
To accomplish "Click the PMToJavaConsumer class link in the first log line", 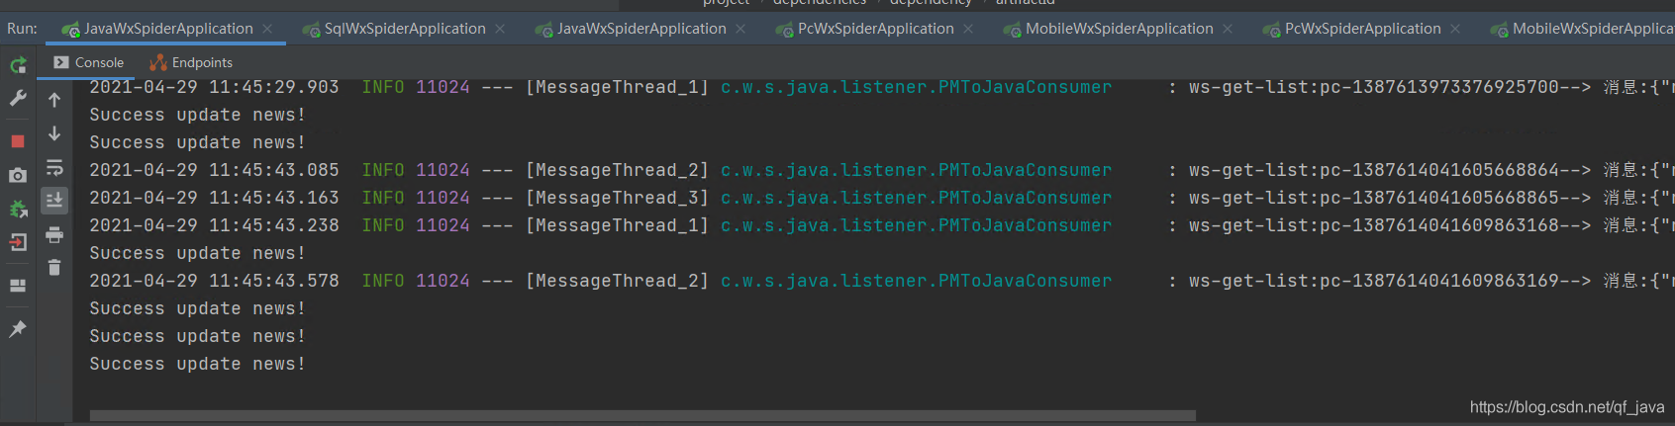I will tap(916, 87).
